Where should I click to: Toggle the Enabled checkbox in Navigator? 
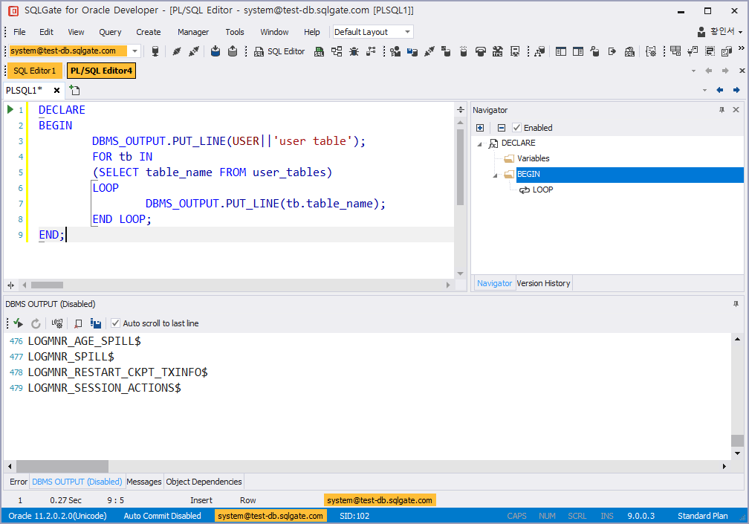point(516,127)
